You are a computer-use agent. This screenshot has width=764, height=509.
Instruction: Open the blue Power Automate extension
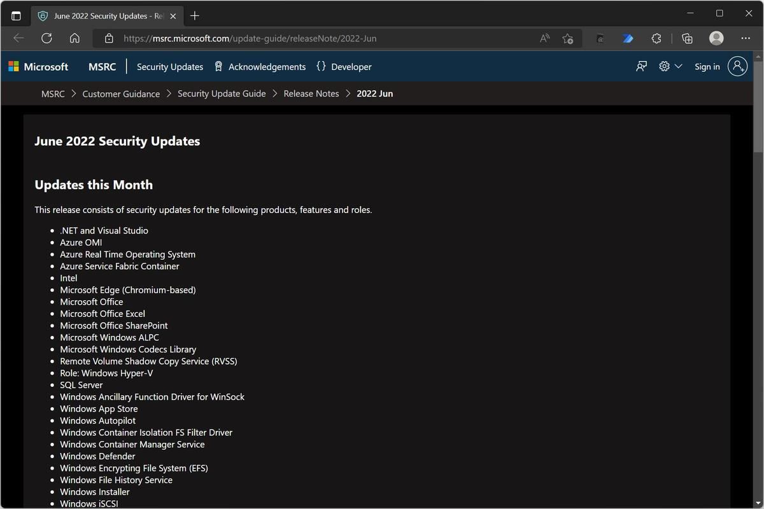pyautogui.click(x=628, y=38)
